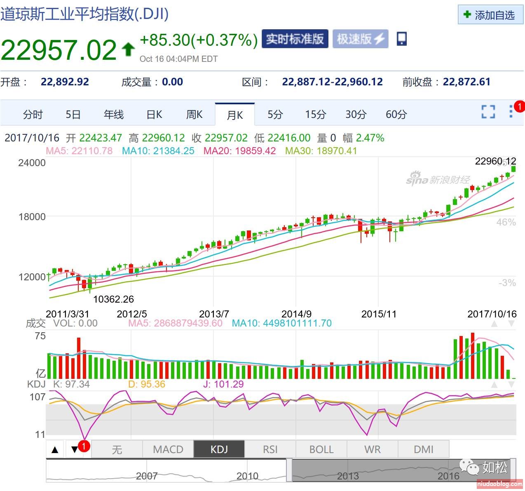The width and height of the screenshot is (525, 491).
Task: Select the 周K chart tab
Action: [194, 114]
